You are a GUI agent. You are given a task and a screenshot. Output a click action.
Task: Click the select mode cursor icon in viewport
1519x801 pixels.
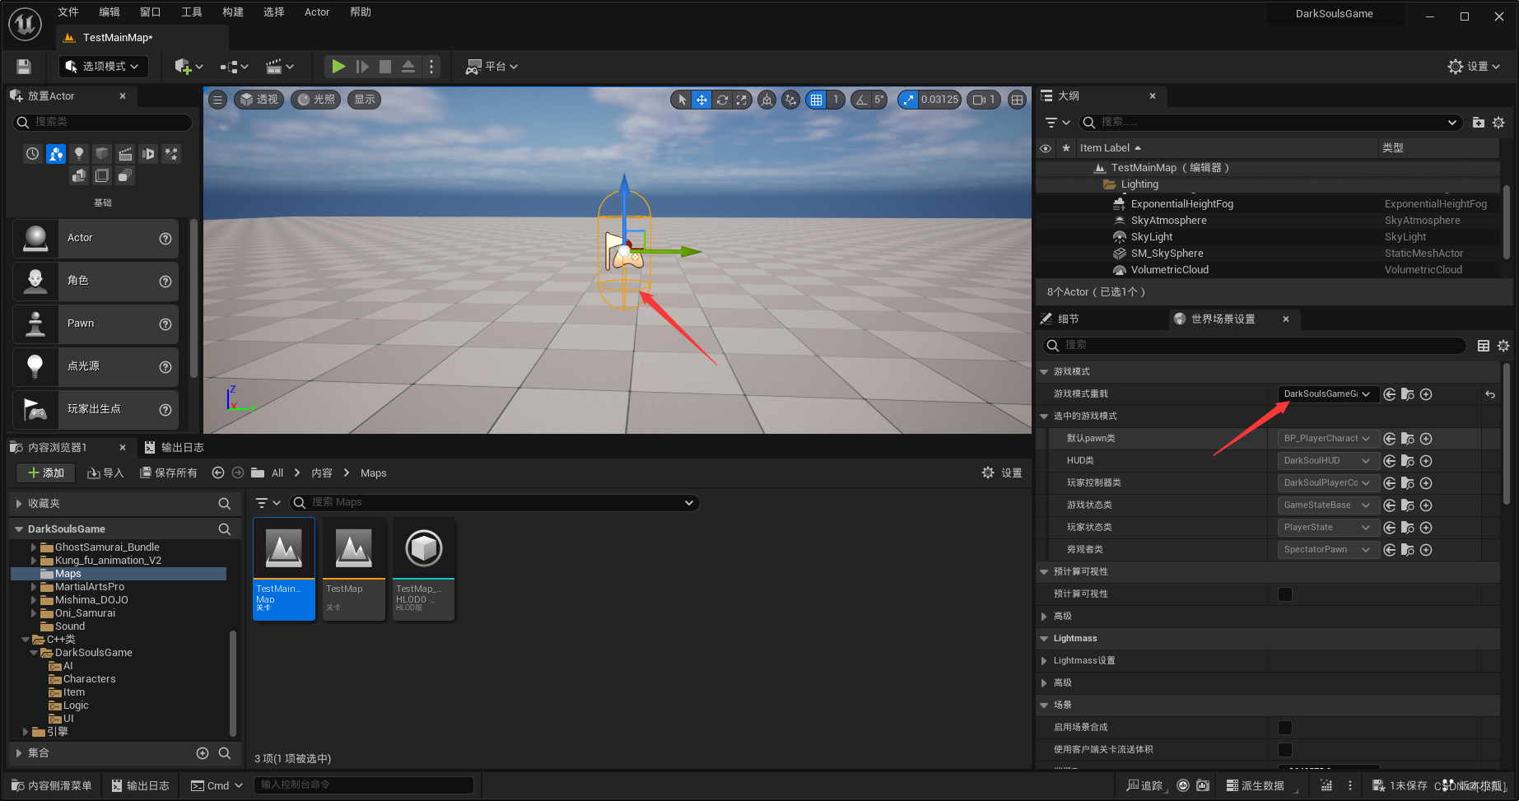(x=682, y=100)
